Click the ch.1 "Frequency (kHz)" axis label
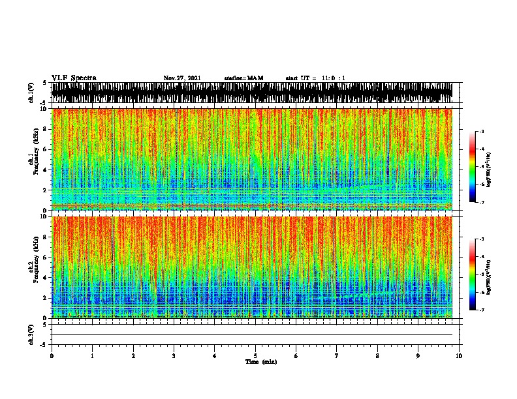The image size is (517, 399). tap(36, 151)
